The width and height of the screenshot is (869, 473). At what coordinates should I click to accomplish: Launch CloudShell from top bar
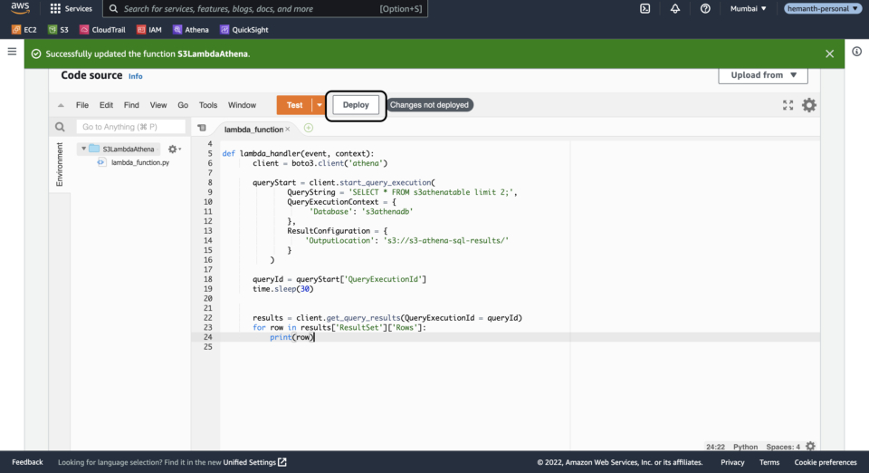tap(645, 8)
